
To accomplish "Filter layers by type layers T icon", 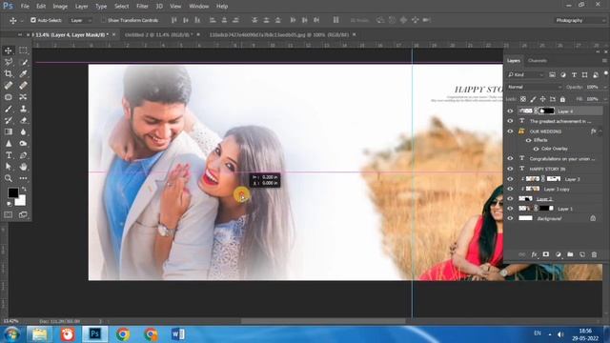I will pos(574,74).
